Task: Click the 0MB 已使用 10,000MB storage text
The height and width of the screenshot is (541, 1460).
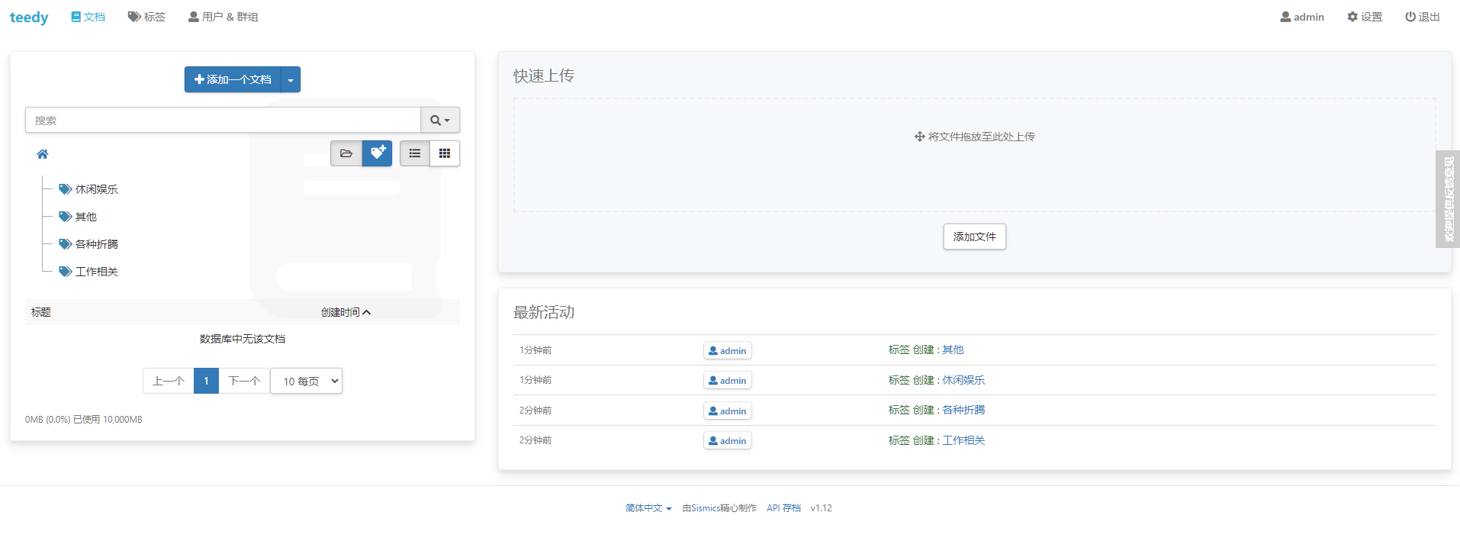Action: pos(84,420)
